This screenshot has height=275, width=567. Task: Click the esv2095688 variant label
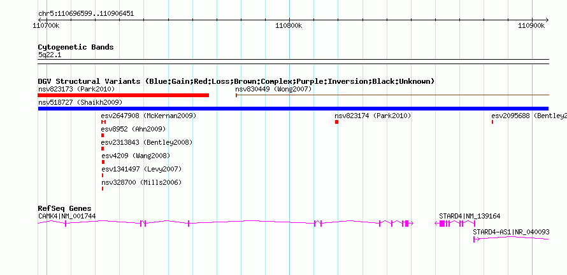pyautogui.click(x=529, y=116)
